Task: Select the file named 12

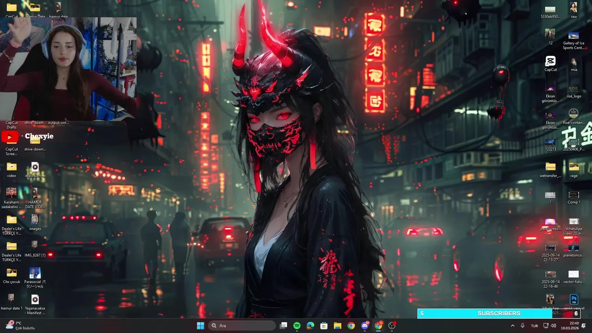Action: click(550, 37)
